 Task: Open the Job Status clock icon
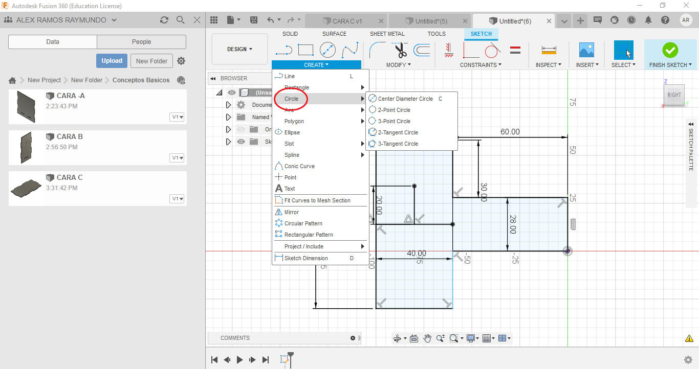point(631,20)
